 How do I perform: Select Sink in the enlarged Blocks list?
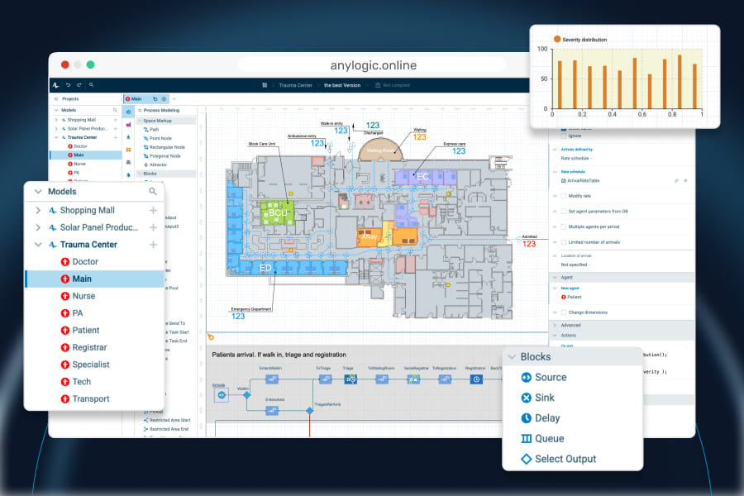(x=537, y=398)
